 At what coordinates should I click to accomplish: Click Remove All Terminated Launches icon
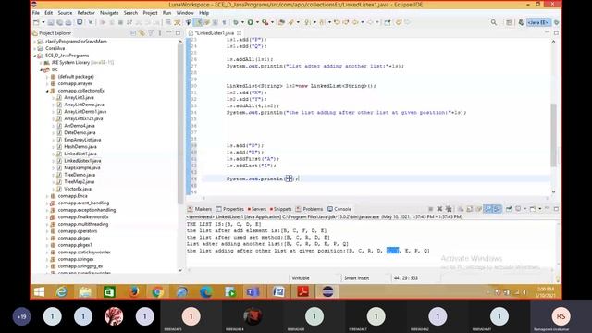(449, 209)
